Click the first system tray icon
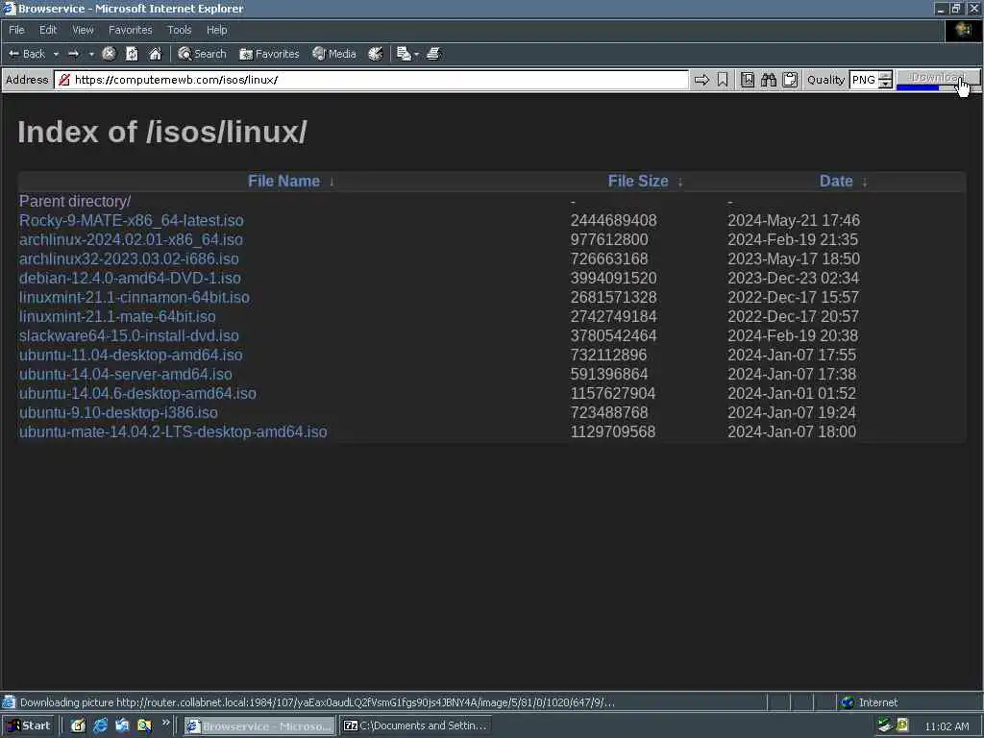Screen dimensions: 984x738 coord(885,726)
